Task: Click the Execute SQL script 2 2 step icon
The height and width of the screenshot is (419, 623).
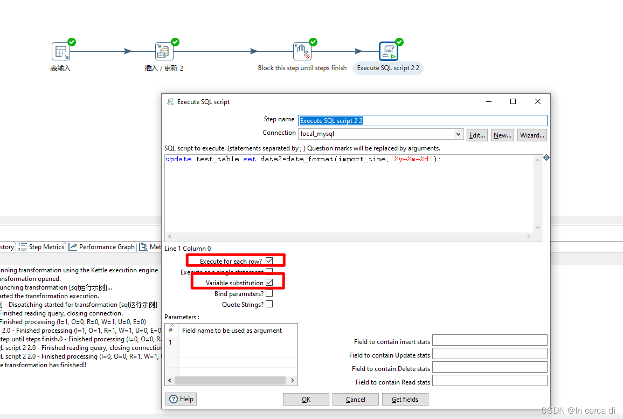Action: point(389,51)
